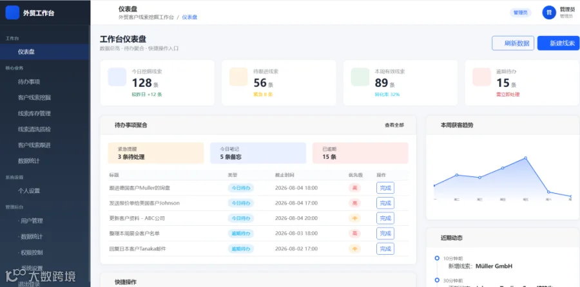
Task: Open the round blue 管 user avatar
Action: (549, 13)
